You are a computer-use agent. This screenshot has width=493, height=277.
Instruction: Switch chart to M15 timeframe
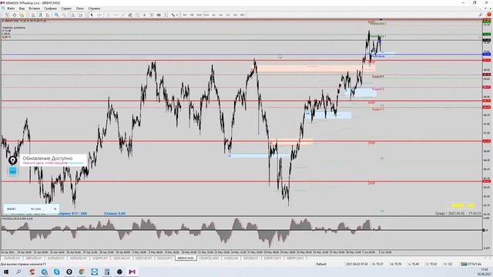coord(199,15)
